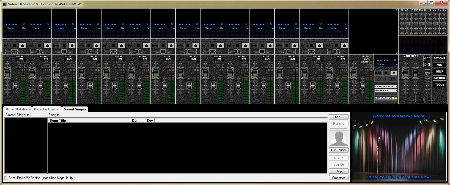
Task: Click the eject icon on the third player deck
Action: [x=72, y=45]
